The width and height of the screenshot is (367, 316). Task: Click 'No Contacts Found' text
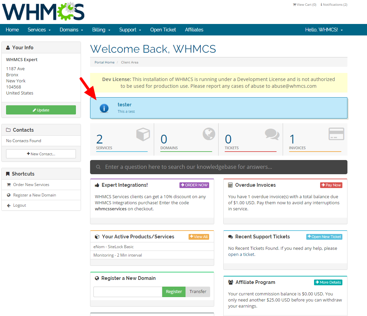(x=24, y=140)
